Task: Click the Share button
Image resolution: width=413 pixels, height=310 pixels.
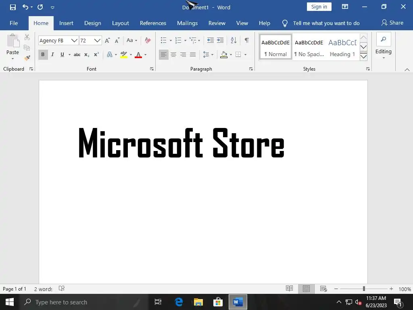Action: (x=392, y=23)
